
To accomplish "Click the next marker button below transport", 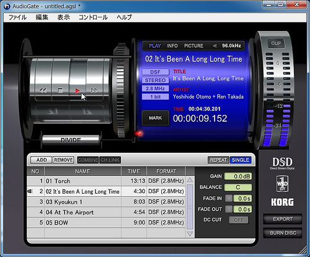I will point(87,112).
